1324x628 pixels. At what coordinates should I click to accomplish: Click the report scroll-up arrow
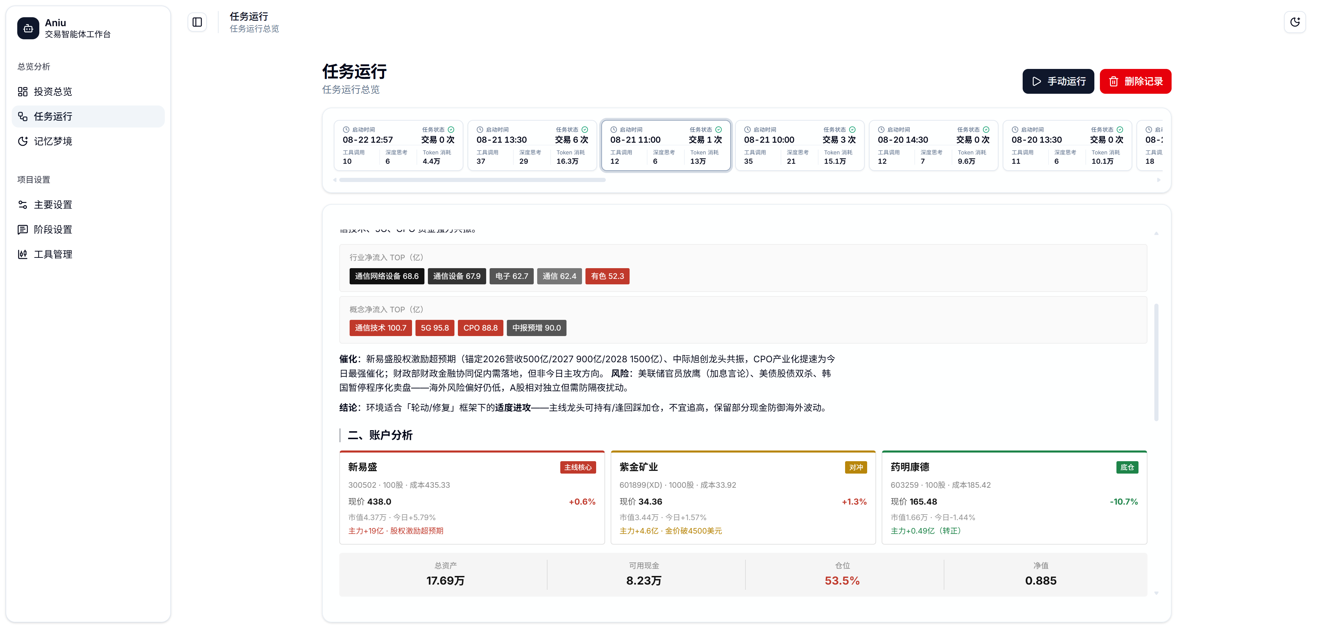(1156, 233)
